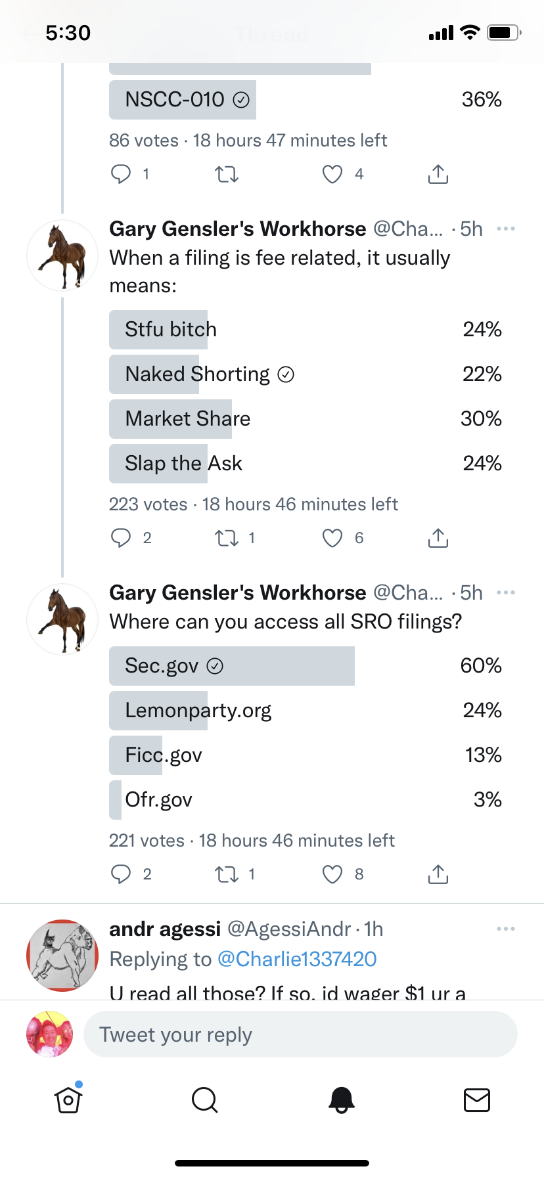Like the NSCC-010 poll tweet

click(332, 174)
